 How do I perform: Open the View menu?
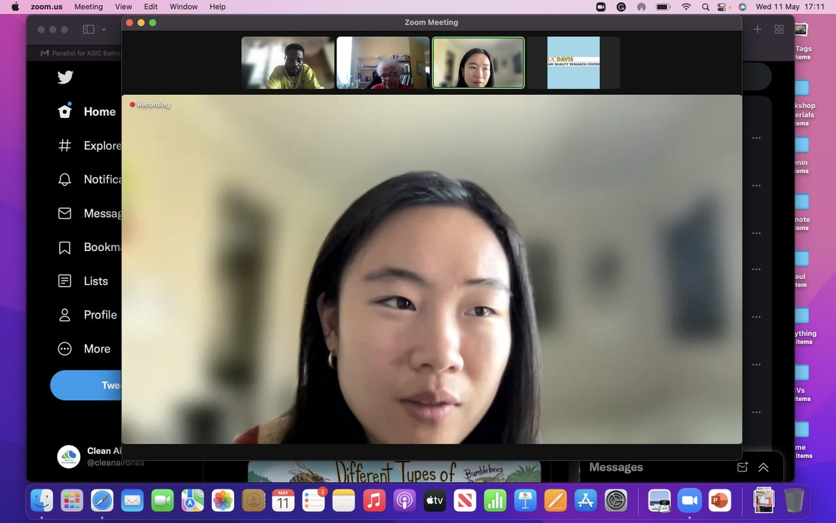123,6
